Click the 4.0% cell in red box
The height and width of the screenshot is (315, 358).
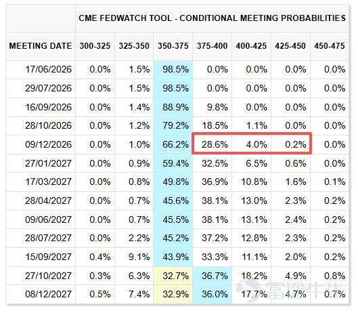click(x=251, y=144)
